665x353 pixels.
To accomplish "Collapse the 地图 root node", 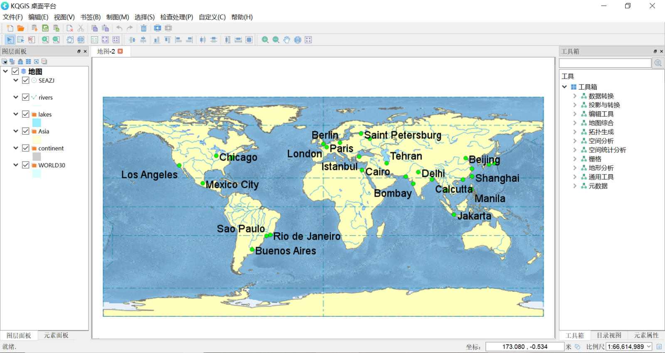I will point(5,71).
